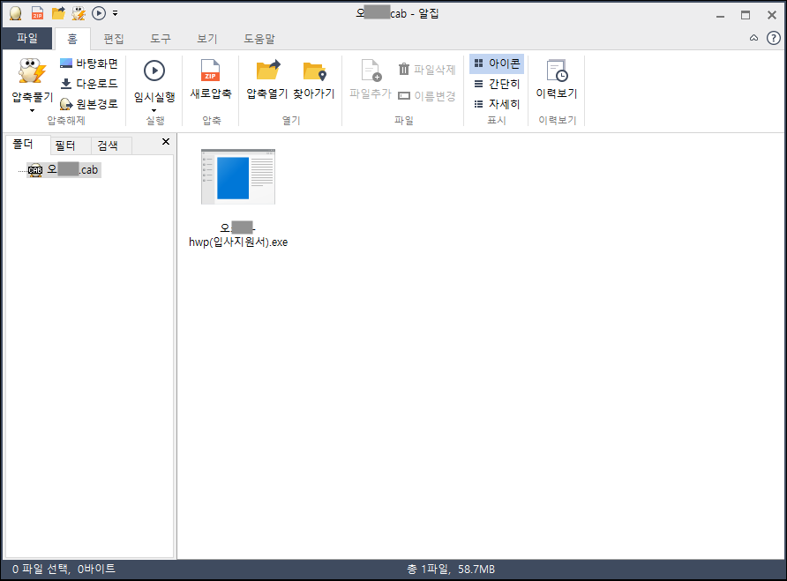Open the 압축풀기 dropdown arrow
Image resolution: width=787 pixels, height=581 pixels.
coord(32,111)
